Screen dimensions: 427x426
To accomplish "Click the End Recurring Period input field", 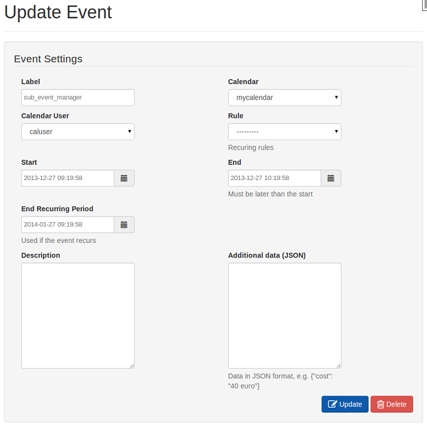I will (68, 225).
